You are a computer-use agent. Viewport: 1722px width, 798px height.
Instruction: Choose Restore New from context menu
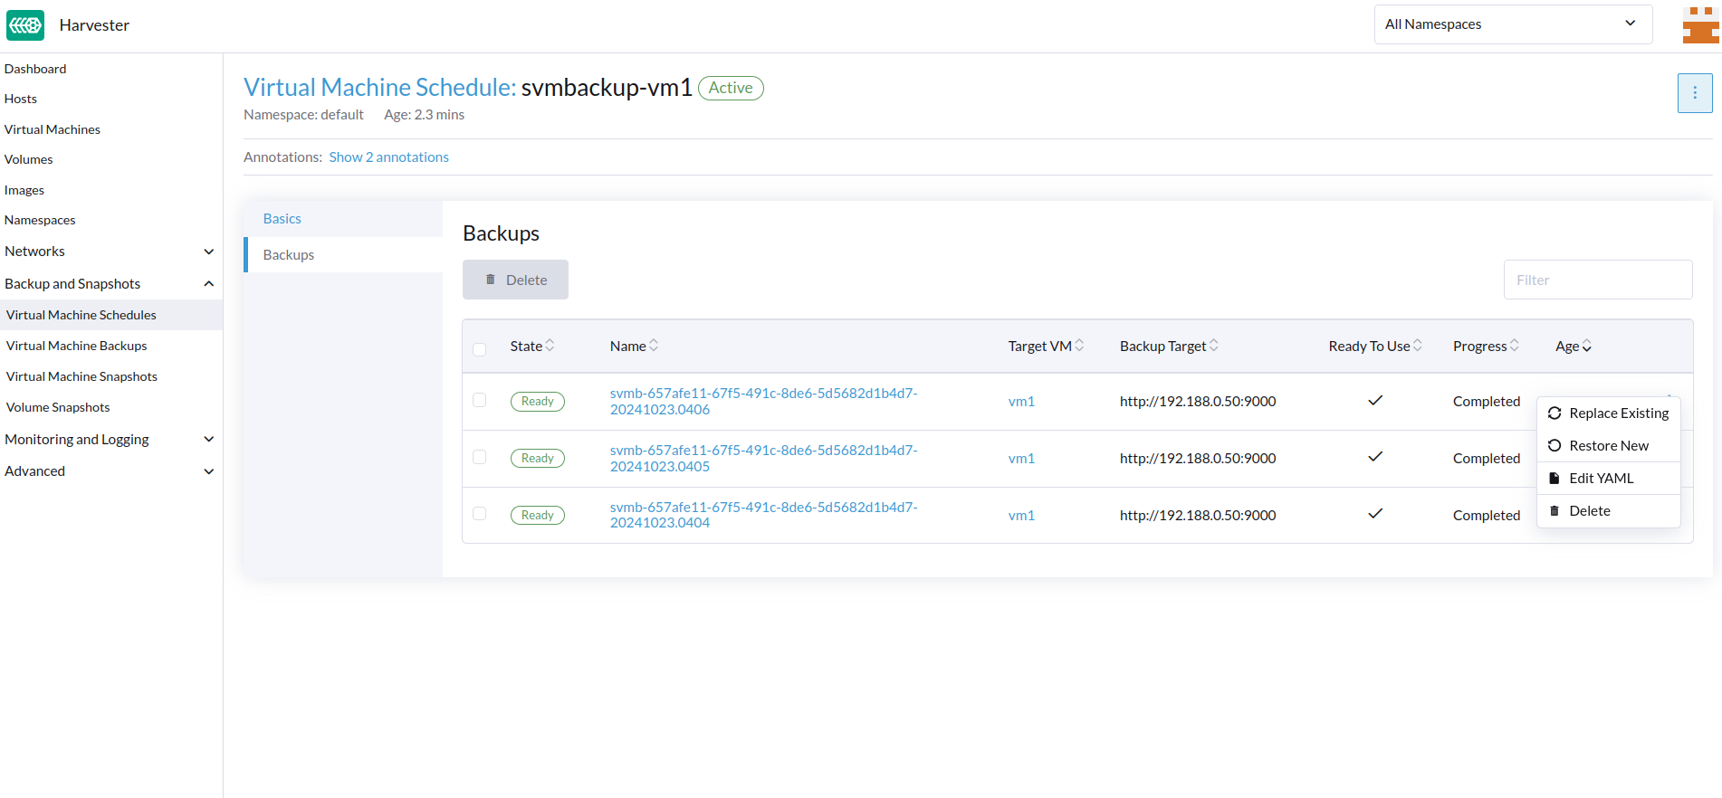(x=1608, y=446)
